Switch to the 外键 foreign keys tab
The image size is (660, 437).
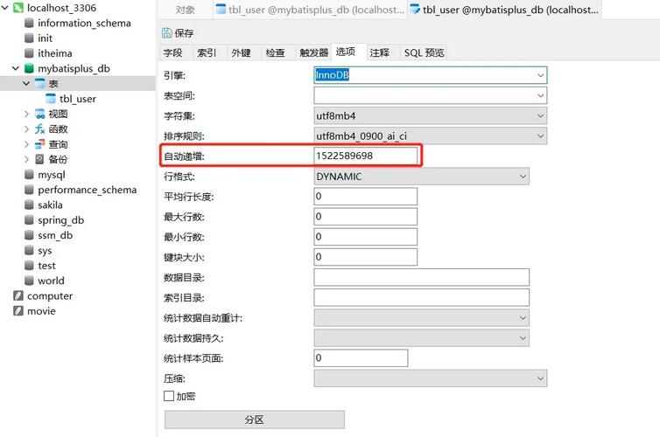point(242,52)
